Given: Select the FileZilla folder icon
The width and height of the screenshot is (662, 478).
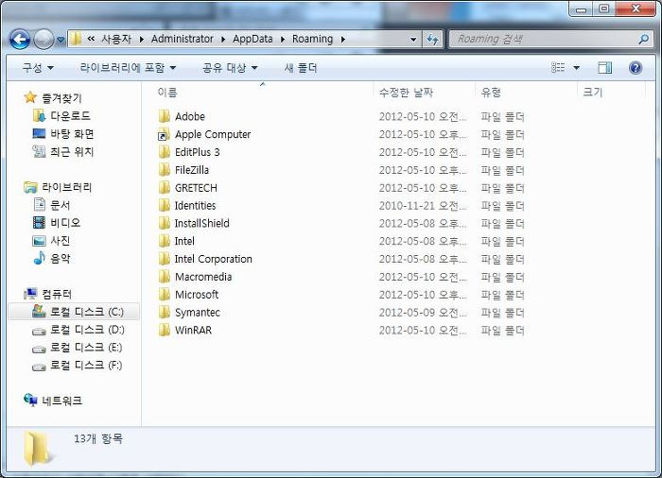Looking at the screenshot, I should tap(164, 170).
